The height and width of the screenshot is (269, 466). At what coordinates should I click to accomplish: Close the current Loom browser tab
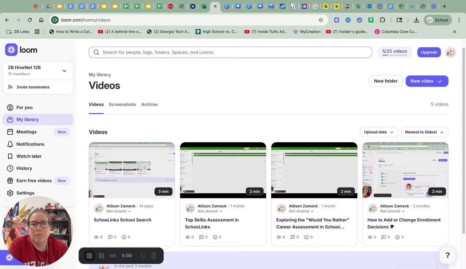tap(215, 6)
